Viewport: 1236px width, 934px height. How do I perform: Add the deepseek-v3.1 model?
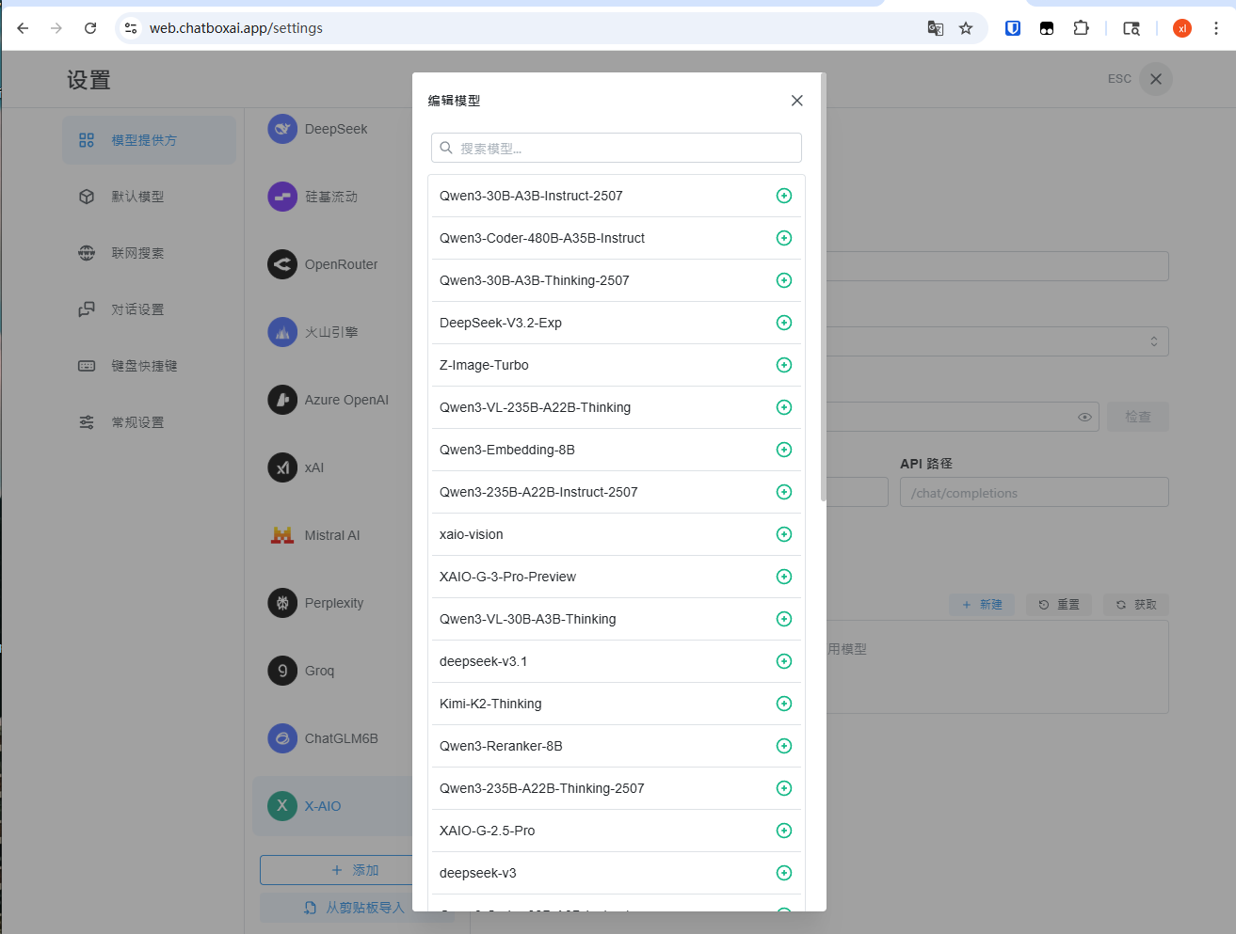tap(783, 661)
